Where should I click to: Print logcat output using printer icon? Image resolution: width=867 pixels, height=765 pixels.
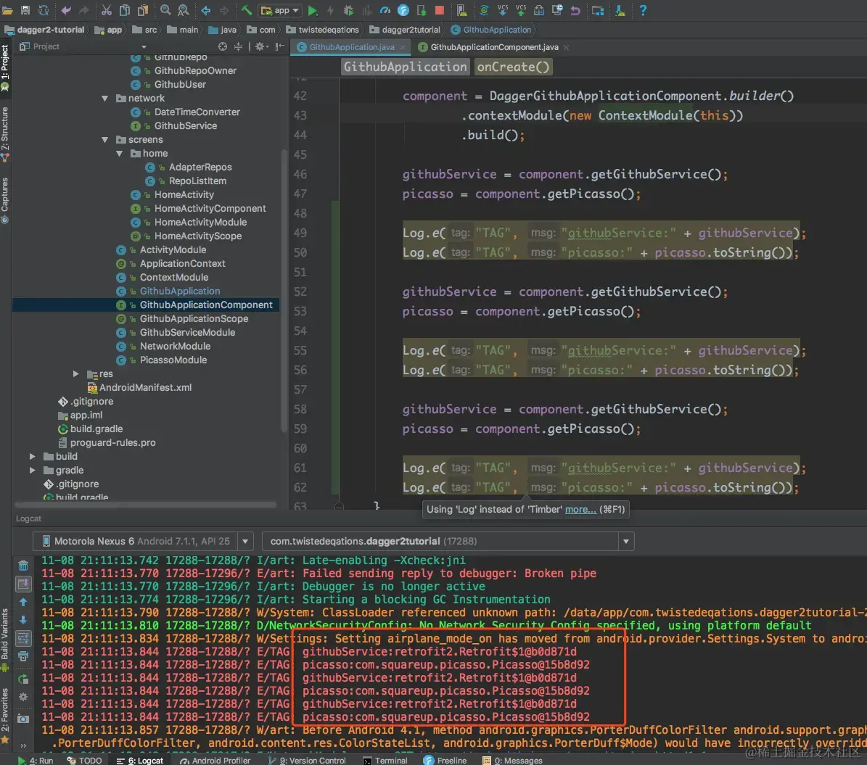(23, 656)
